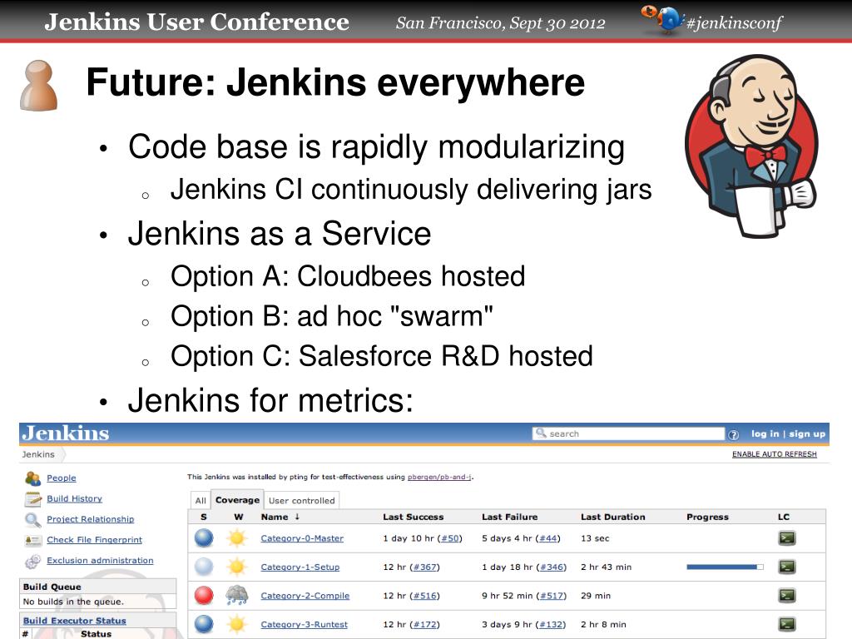852x639 pixels.
Task: Click the orange person icon by slide title
Action: click(x=38, y=86)
